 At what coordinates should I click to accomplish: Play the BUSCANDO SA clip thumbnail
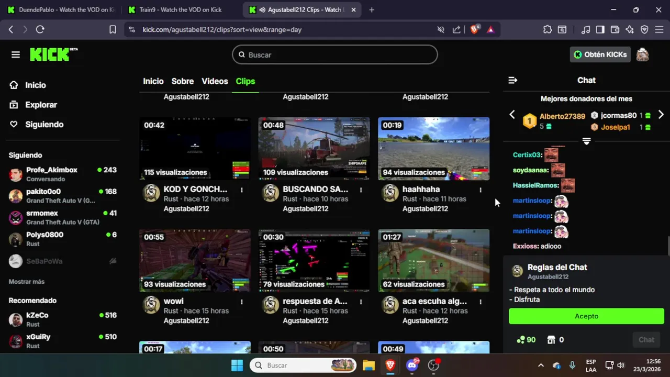(314, 149)
